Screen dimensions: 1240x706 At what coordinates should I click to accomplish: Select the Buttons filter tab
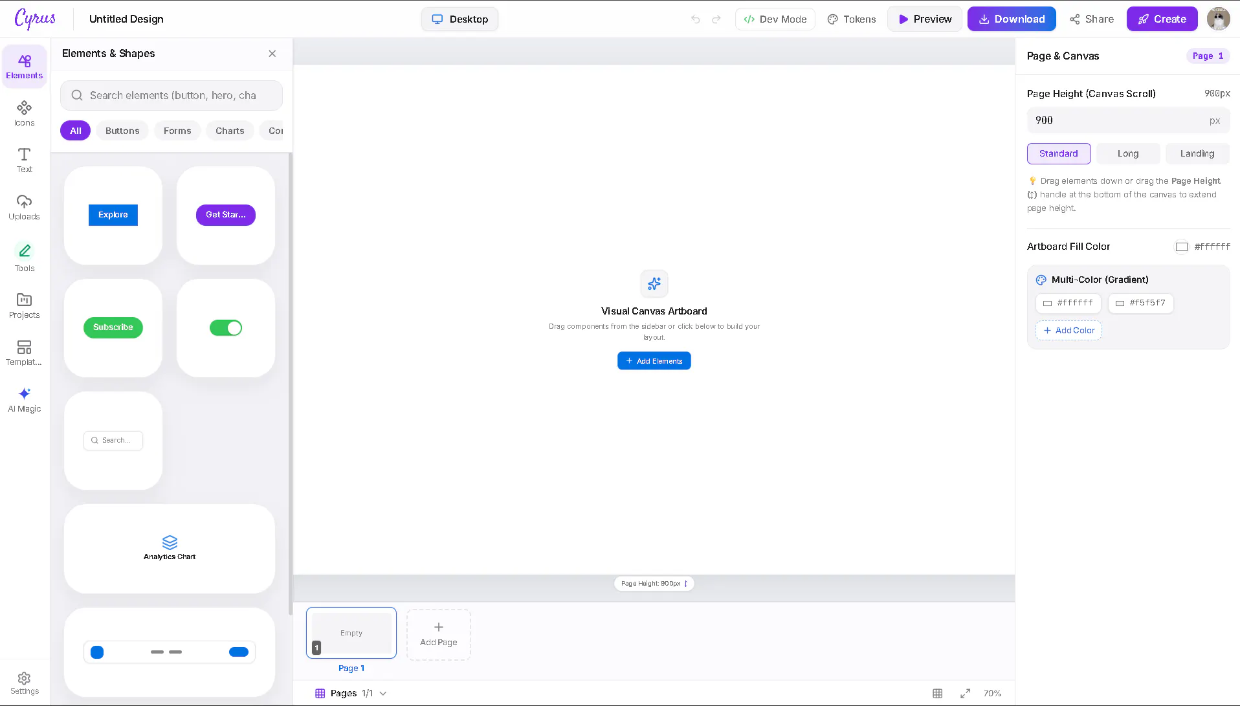[x=122, y=131]
